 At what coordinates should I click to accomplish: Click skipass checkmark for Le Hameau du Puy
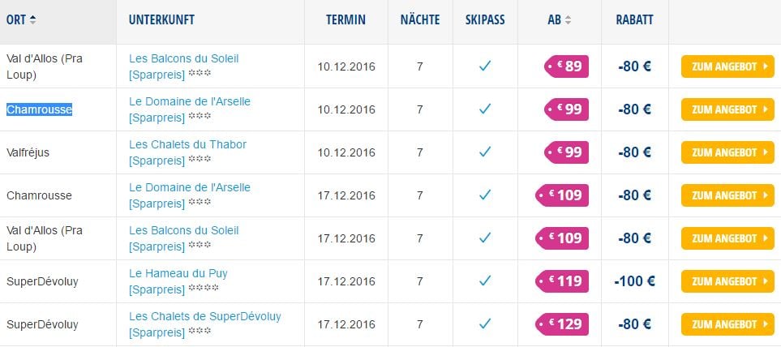485,281
